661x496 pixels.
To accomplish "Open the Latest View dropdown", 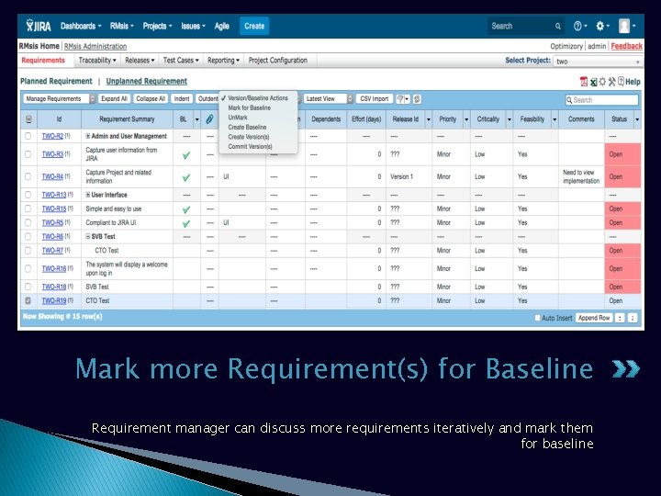I will (x=328, y=98).
